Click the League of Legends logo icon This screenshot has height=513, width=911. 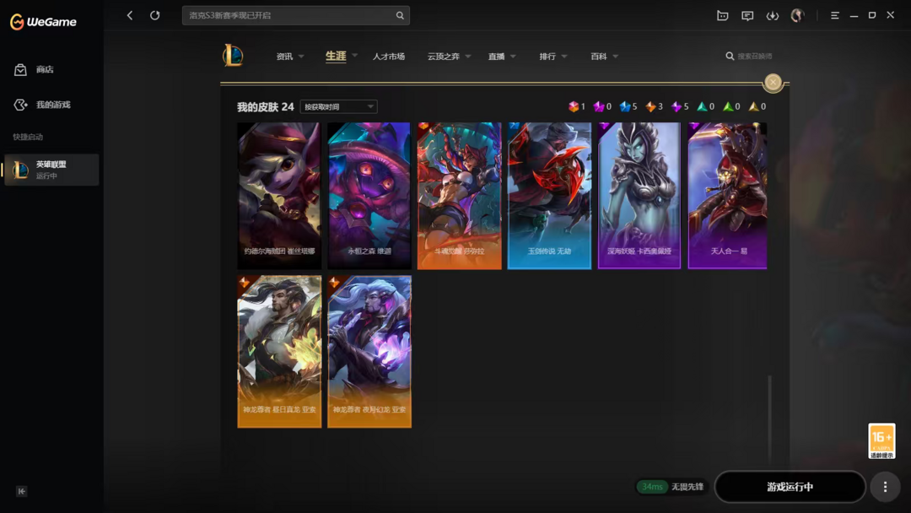[x=233, y=56]
